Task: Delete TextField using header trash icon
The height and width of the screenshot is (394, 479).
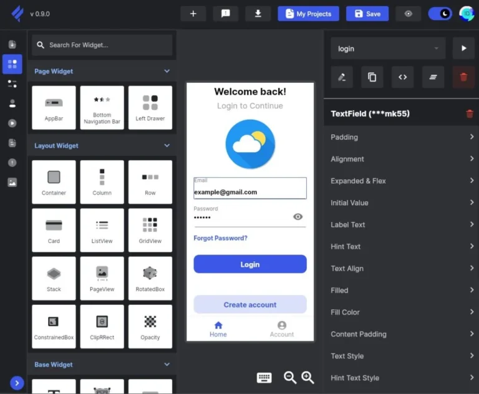Action: [470, 114]
